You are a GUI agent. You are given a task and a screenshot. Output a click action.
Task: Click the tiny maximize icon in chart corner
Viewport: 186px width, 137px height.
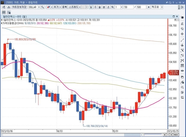(175, 20)
